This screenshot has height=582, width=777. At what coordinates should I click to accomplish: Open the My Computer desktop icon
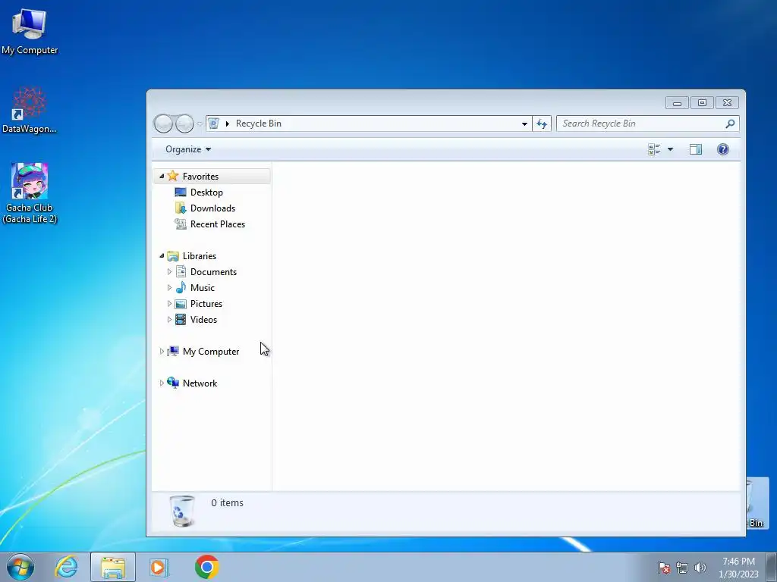(30, 31)
